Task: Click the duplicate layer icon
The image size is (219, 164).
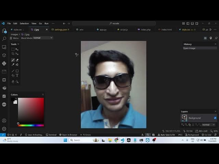Action: [190, 125]
